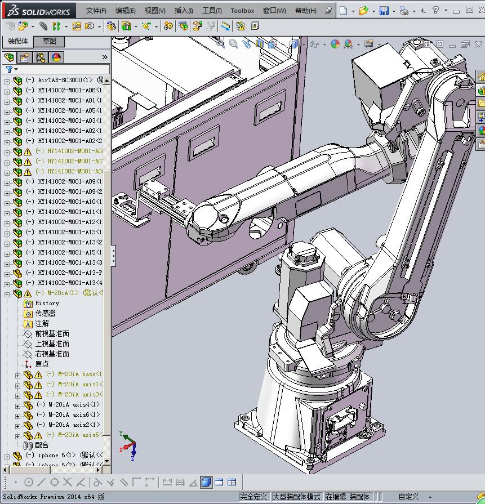Click the 自定义 status bar button

408,497
